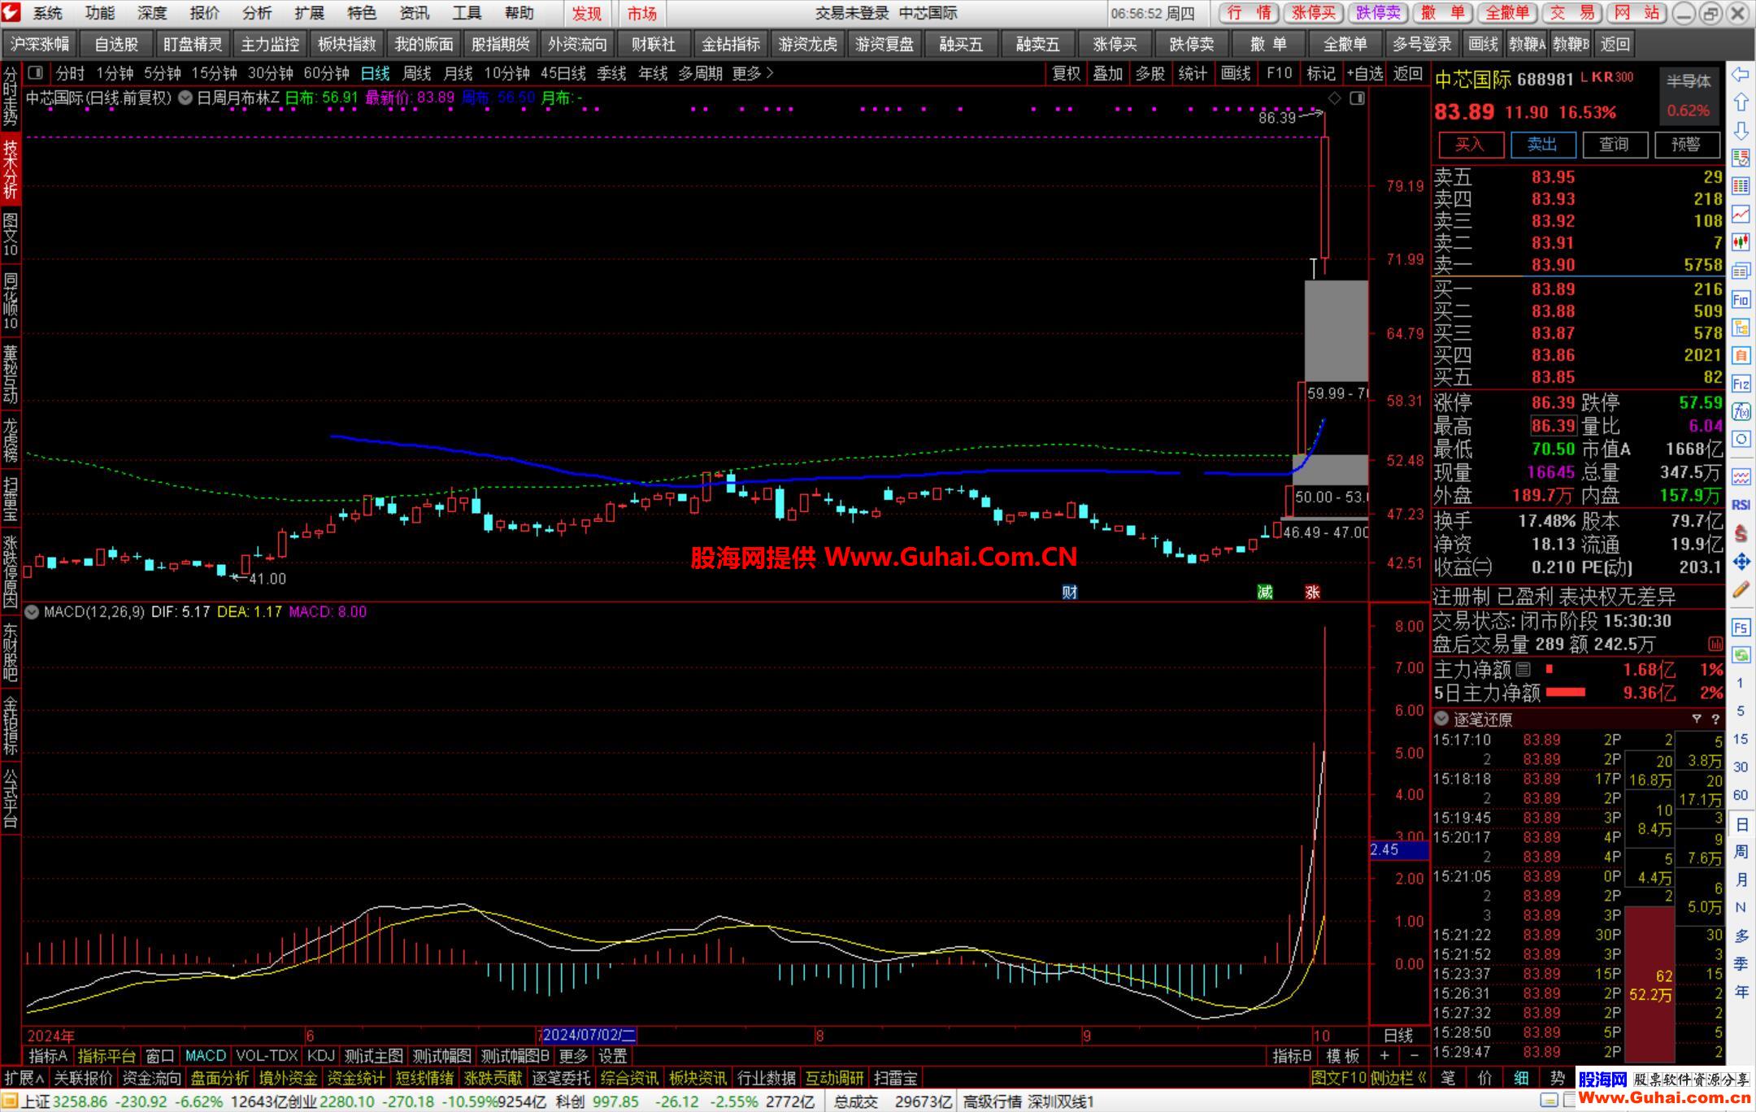The image size is (1756, 1112).
Task: Open the tree structure icon in sidebar
Action: click(1741, 328)
